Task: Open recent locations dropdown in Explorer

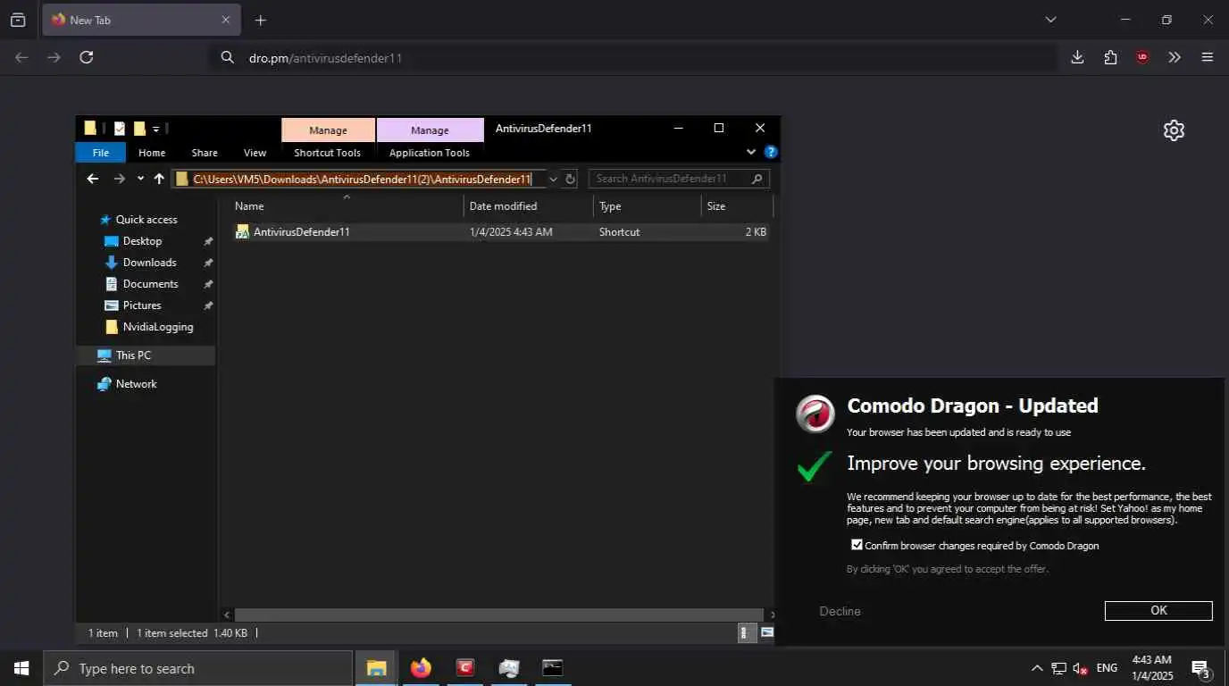Action: coord(140,179)
